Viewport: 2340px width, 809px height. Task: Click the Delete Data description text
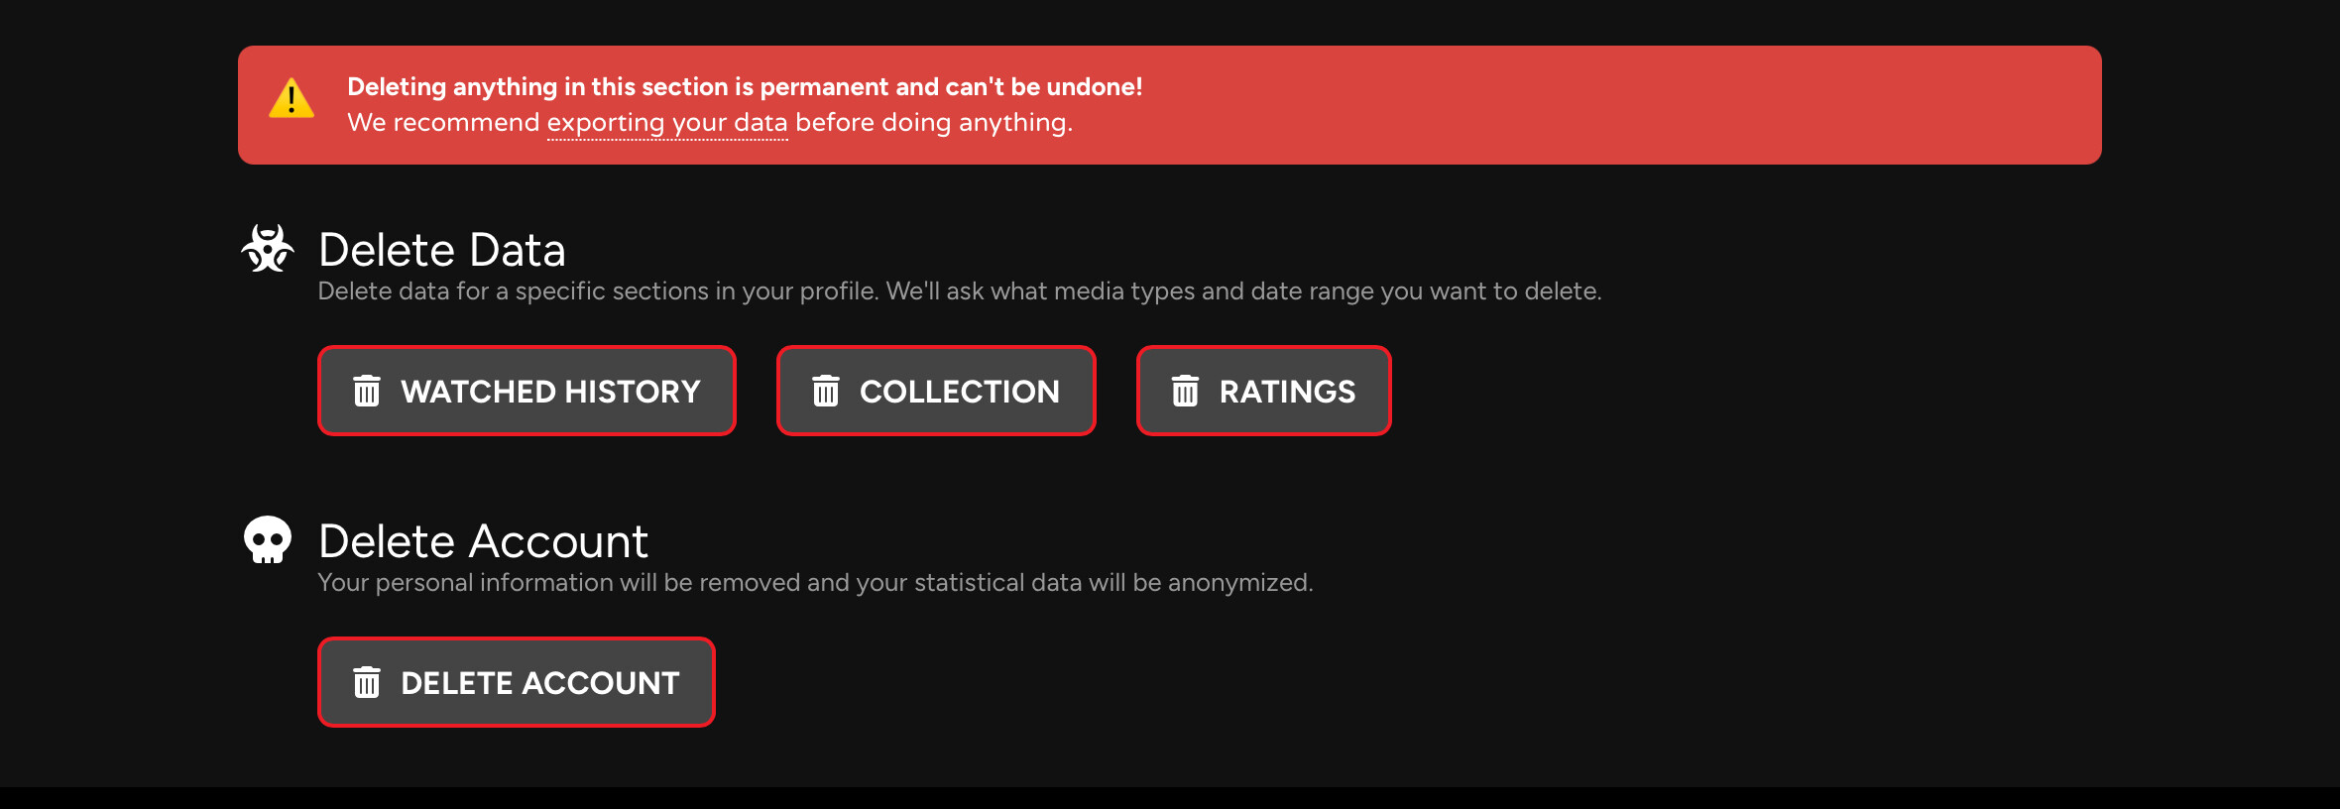coord(960,291)
